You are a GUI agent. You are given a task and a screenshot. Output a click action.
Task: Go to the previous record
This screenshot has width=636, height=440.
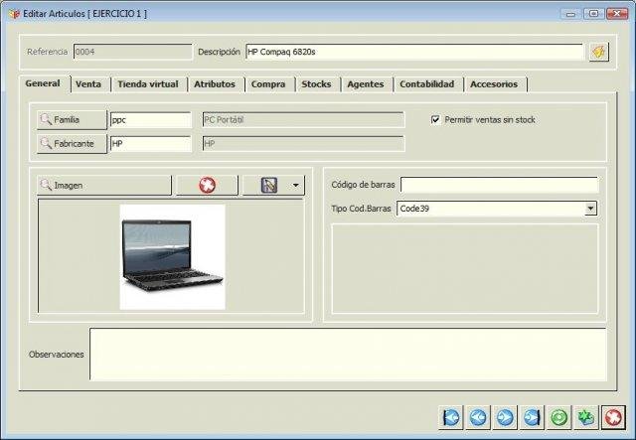(x=478, y=417)
